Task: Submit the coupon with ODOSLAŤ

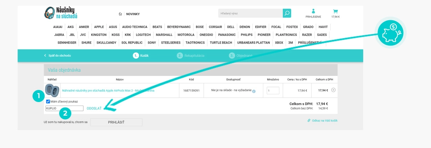Action: tap(94, 108)
